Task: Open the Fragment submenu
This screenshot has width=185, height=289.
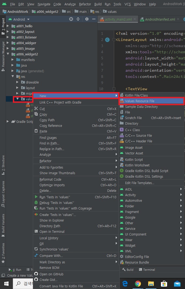Action: tap(152, 212)
